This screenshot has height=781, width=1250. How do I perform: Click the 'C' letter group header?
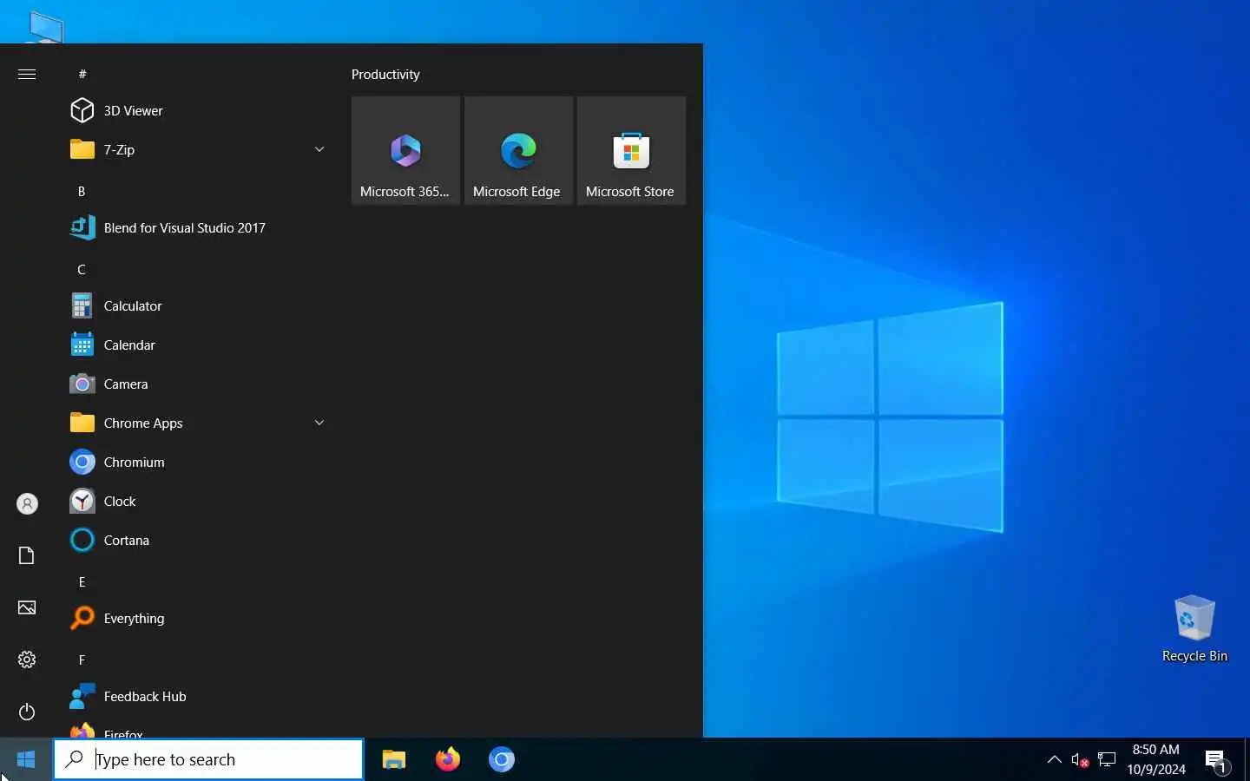[82, 269]
